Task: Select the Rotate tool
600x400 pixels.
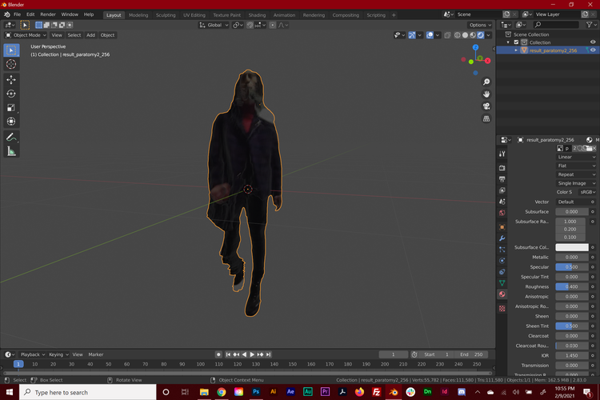Action: 11,94
